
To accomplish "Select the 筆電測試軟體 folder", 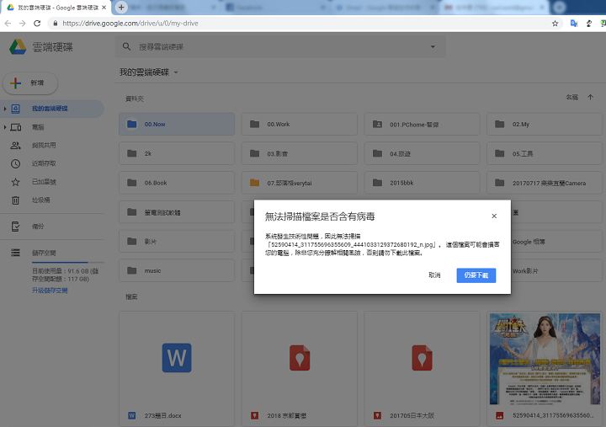I will [x=177, y=212].
